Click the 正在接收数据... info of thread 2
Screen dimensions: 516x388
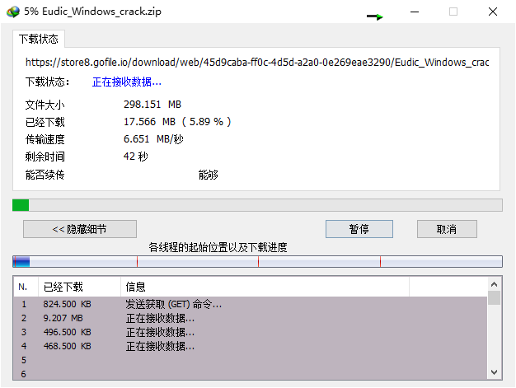[160, 318]
